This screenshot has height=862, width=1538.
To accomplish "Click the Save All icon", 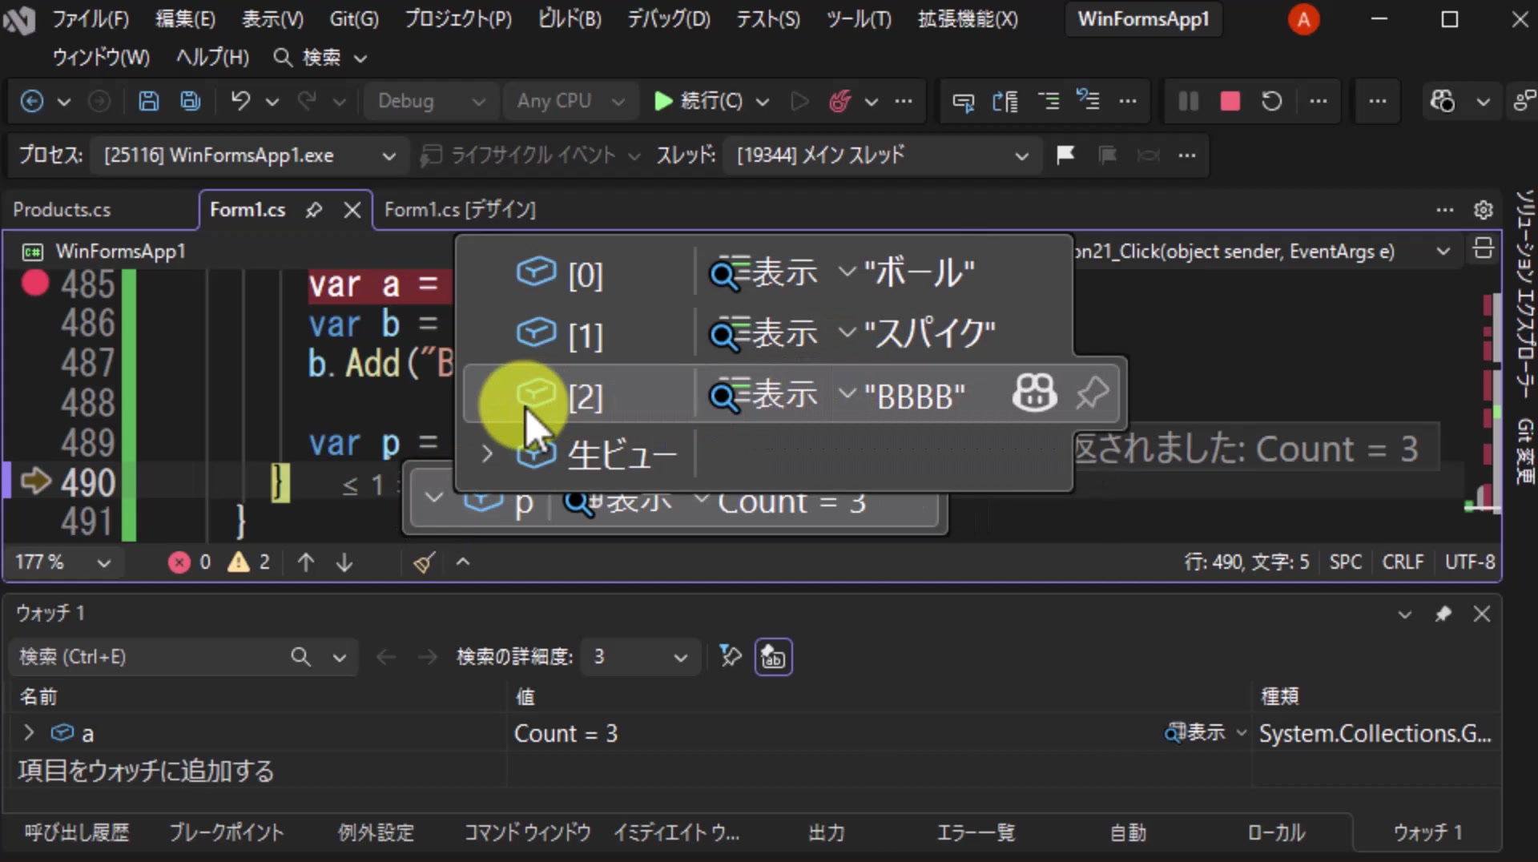I will [191, 101].
